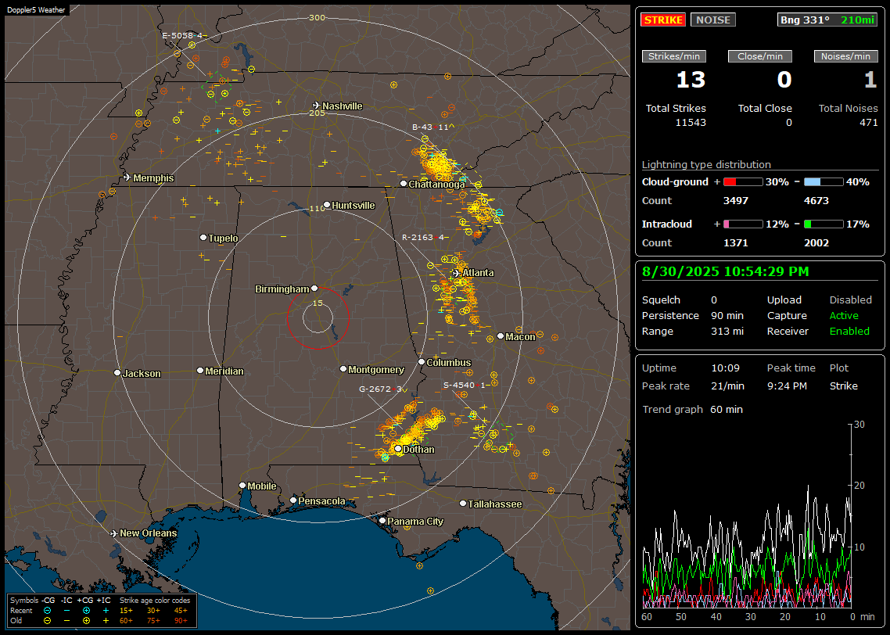Click the Close/min label box

[x=760, y=56]
